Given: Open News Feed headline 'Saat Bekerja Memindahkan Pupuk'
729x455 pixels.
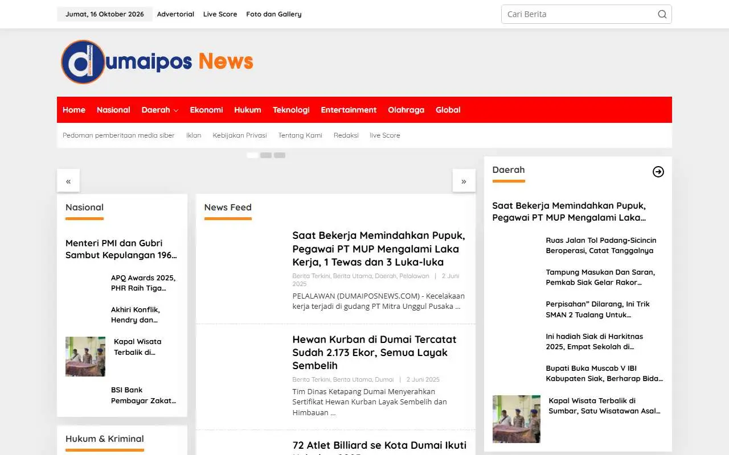Looking at the screenshot, I should 379,249.
